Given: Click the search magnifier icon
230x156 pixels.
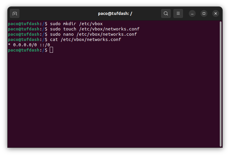Looking at the screenshot, I should tap(166, 13).
